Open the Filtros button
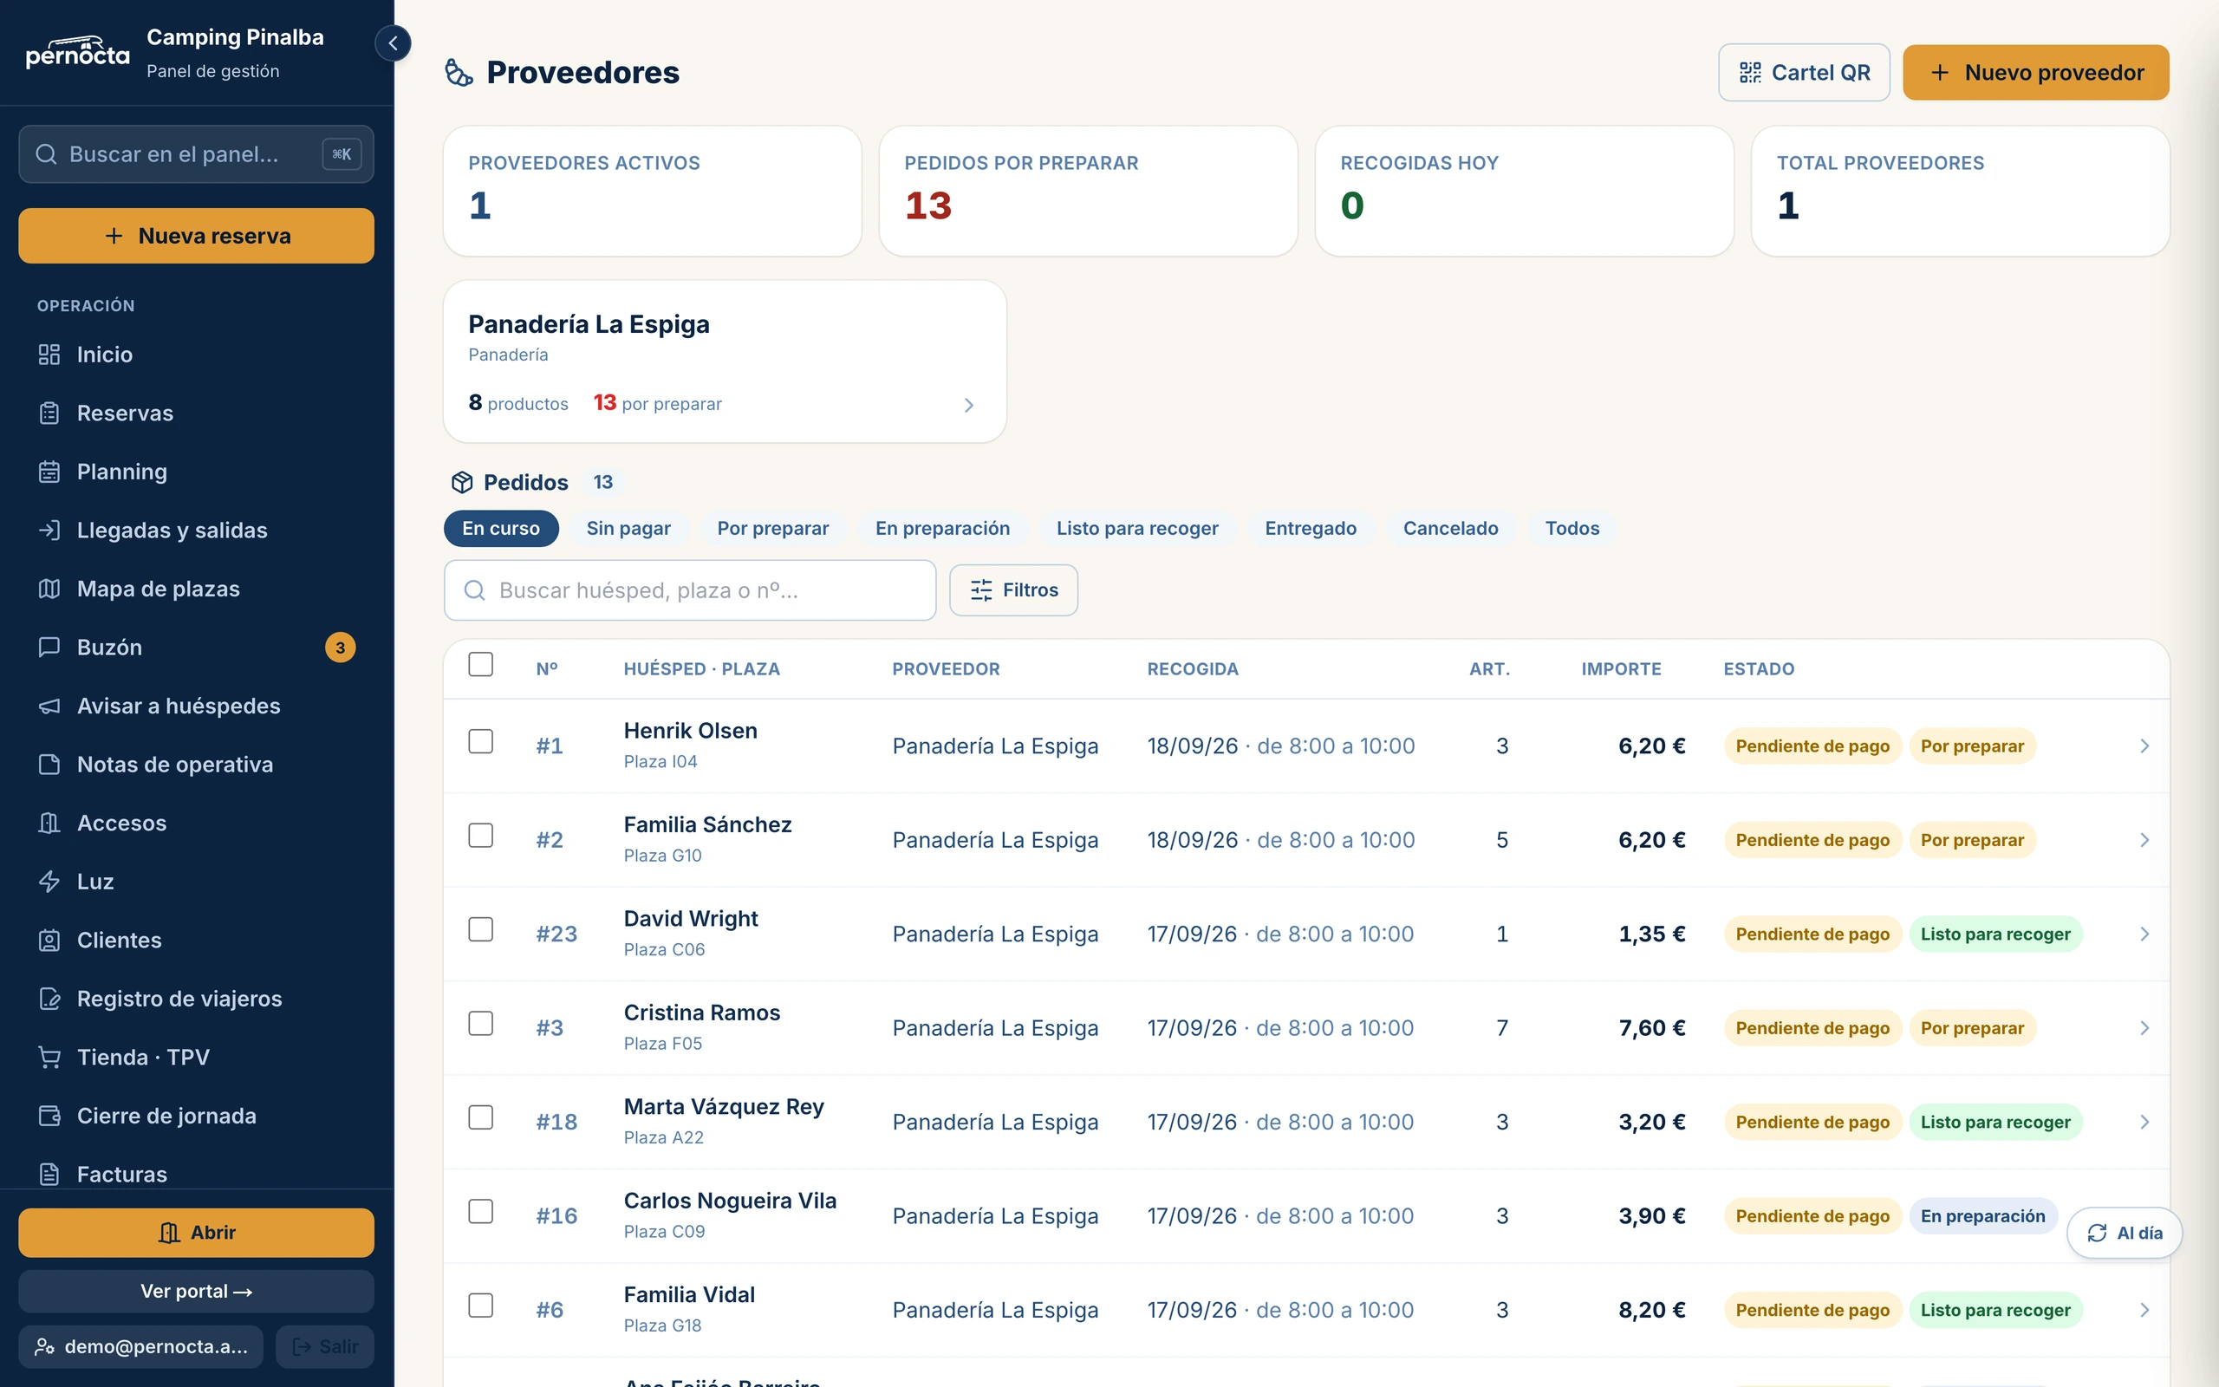This screenshot has width=2219, height=1387. [x=1013, y=589]
